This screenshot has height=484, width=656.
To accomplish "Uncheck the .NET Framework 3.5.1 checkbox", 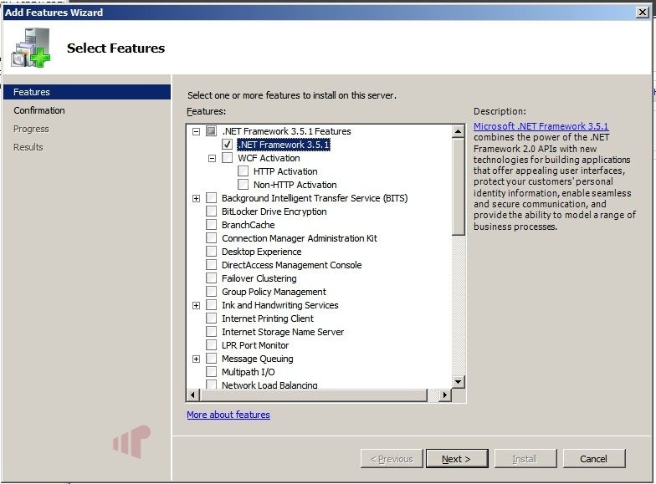I will pyautogui.click(x=228, y=145).
